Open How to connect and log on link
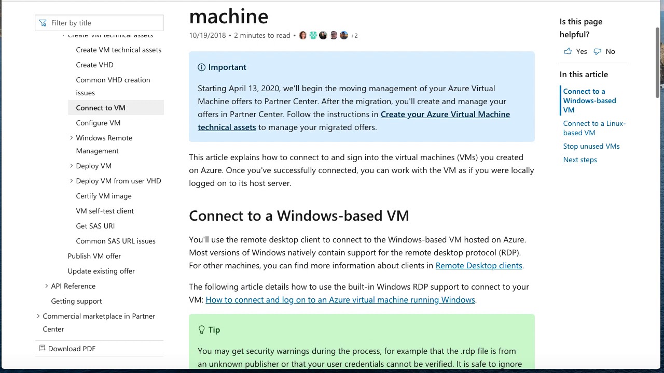This screenshot has height=373, width=664. click(x=340, y=299)
